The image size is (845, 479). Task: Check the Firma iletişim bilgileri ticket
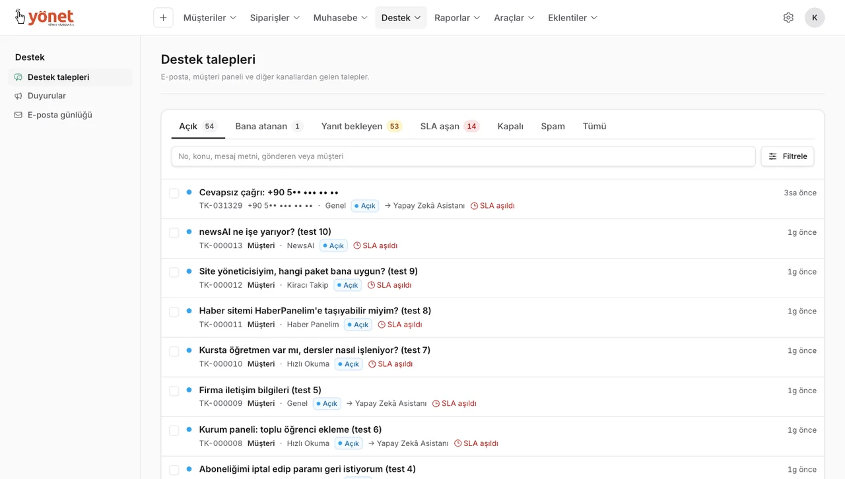(x=174, y=391)
